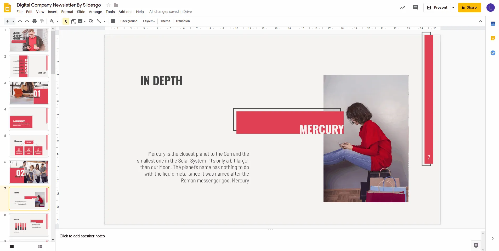Click the redo arrow in toolbar
The width and height of the screenshot is (499, 251).
(27, 21)
